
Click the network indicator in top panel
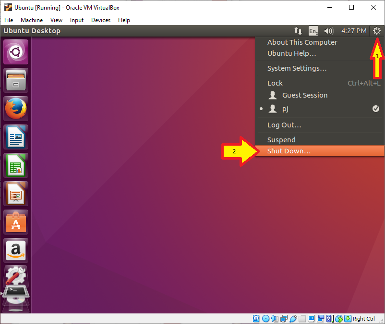[x=298, y=31]
